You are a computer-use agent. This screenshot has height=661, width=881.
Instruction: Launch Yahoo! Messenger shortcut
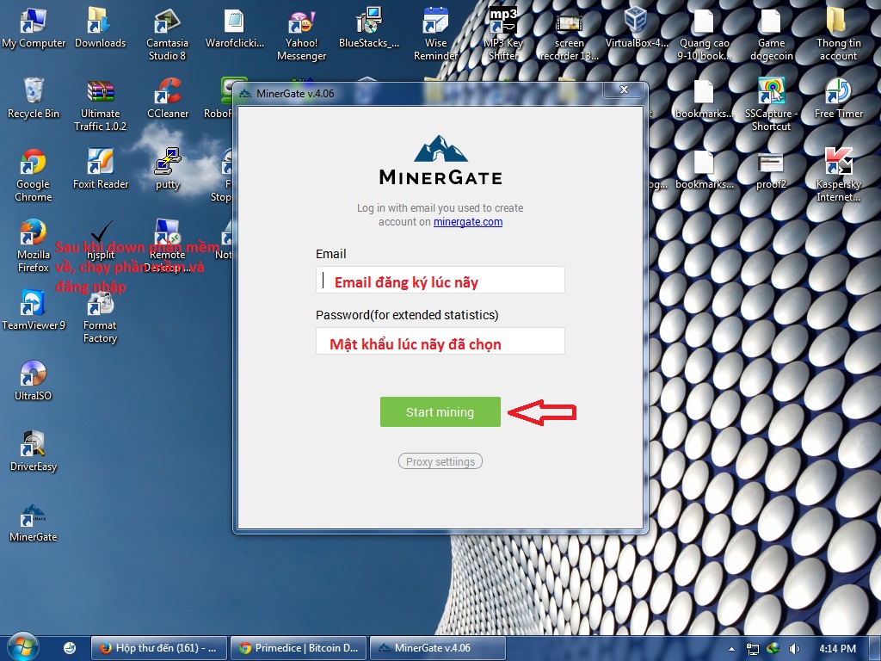(301, 34)
